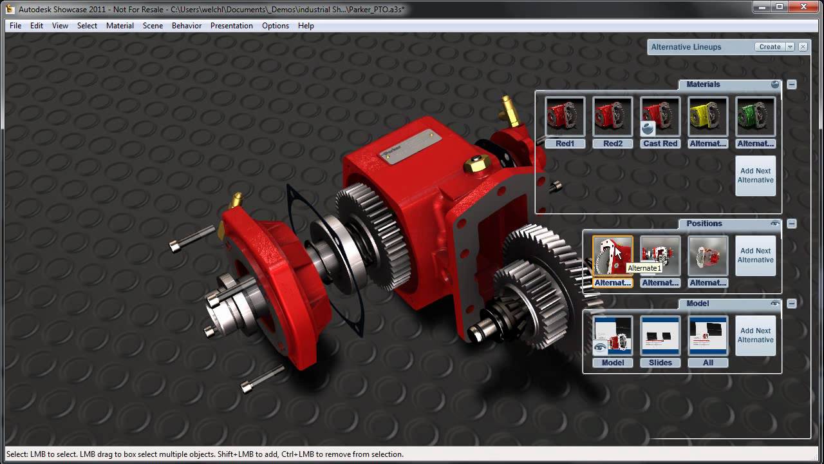The width and height of the screenshot is (824, 464).
Task: Click the Slides label in the Model lineup
Action: tap(660, 363)
